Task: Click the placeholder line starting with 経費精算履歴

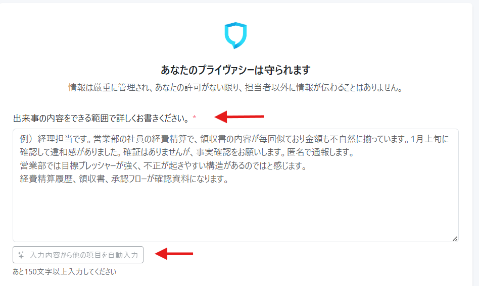Action: tap(125, 179)
